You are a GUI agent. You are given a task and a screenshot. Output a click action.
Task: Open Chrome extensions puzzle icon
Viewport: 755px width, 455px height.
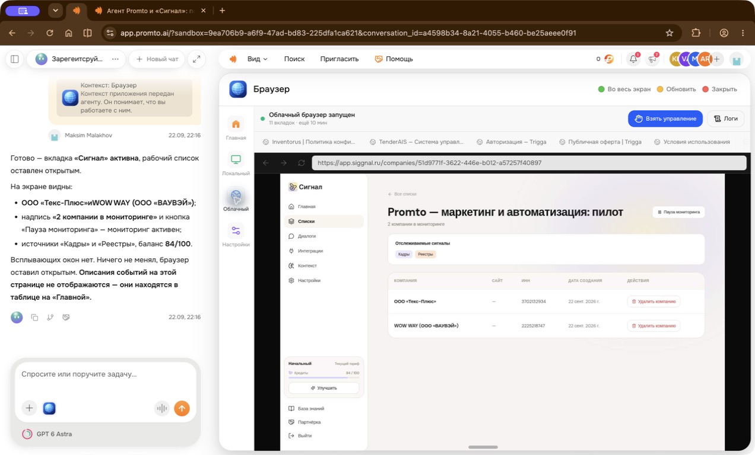[696, 33]
